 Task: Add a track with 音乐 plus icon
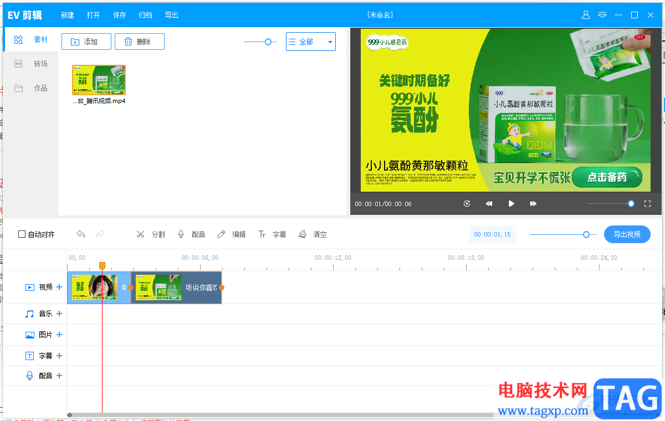59,314
